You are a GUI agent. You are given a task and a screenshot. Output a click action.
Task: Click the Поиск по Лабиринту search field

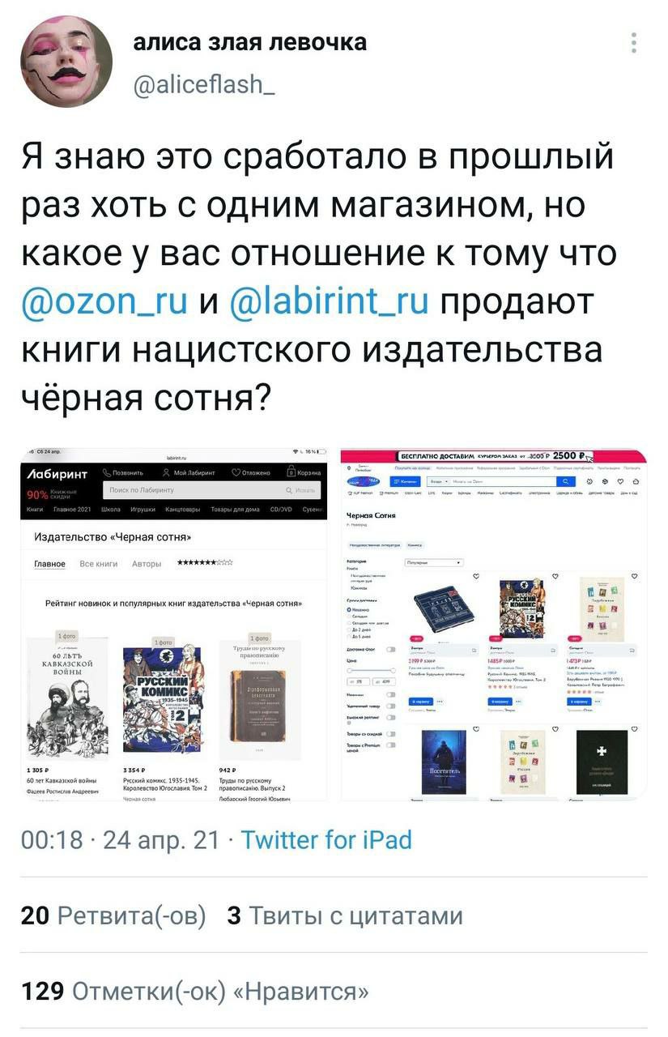(x=212, y=490)
